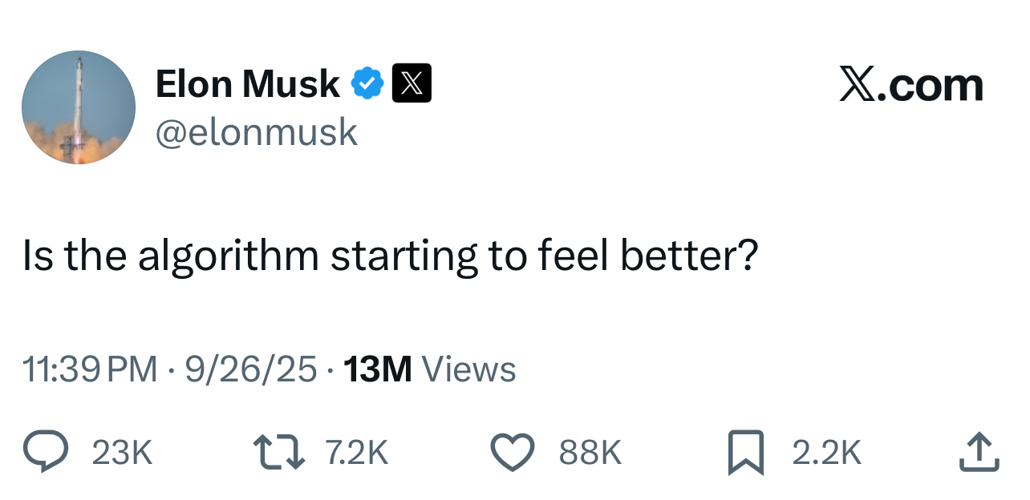Click the 2.2K bookmarks count
The width and height of the screenshot is (1030, 500).
pos(827,454)
